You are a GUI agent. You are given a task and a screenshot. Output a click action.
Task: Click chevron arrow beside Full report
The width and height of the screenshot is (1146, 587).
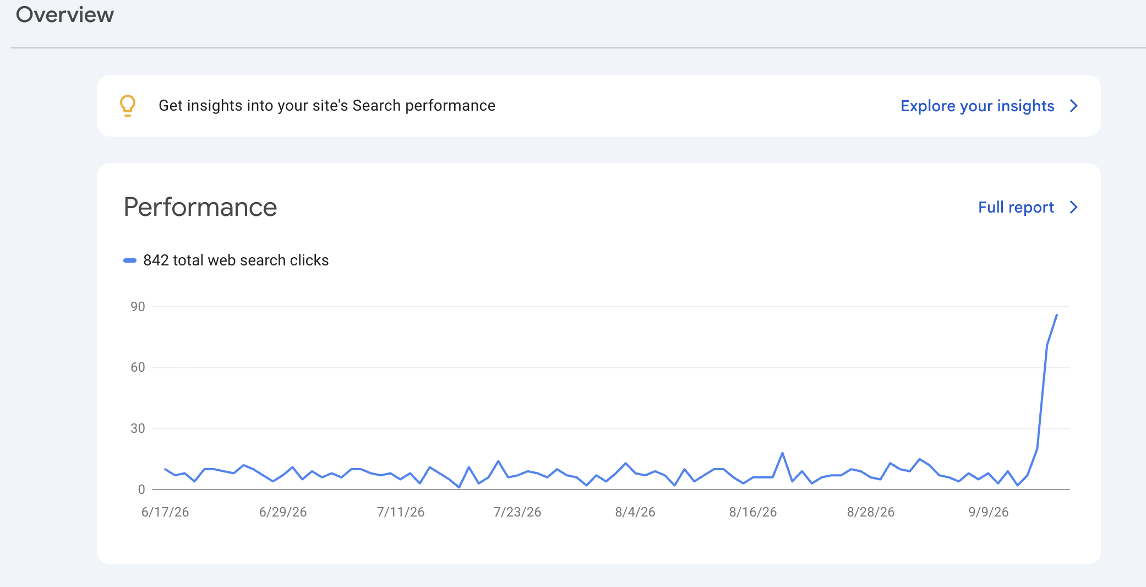click(x=1073, y=207)
